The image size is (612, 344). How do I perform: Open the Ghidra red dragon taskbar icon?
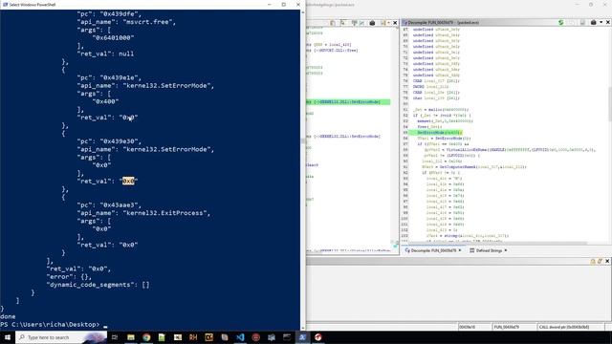pos(318,337)
